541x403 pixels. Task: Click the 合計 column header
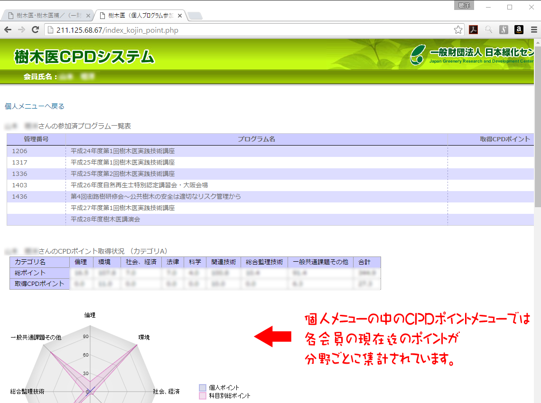click(x=367, y=262)
